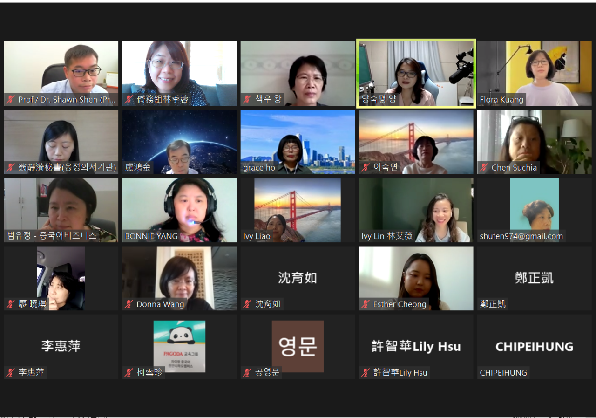The image size is (596, 418).
Task: Click the 영문 brown avatar tile
Action: click(x=298, y=346)
